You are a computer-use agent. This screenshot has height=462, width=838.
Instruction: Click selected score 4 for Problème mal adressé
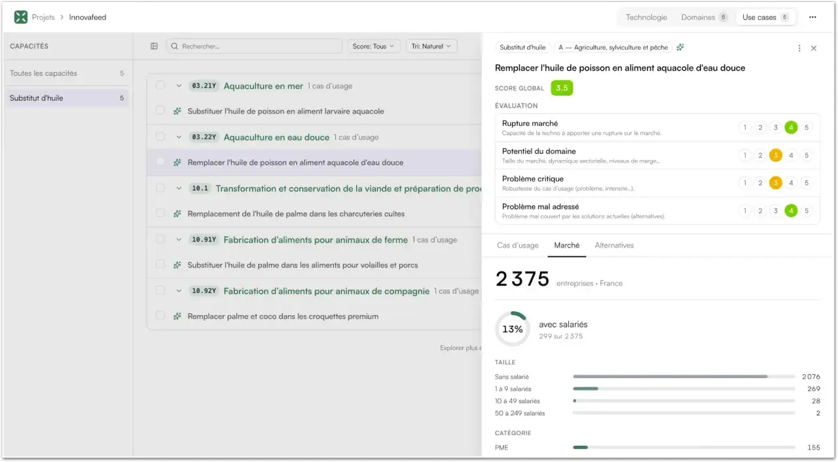pyautogui.click(x=791, y=211)
